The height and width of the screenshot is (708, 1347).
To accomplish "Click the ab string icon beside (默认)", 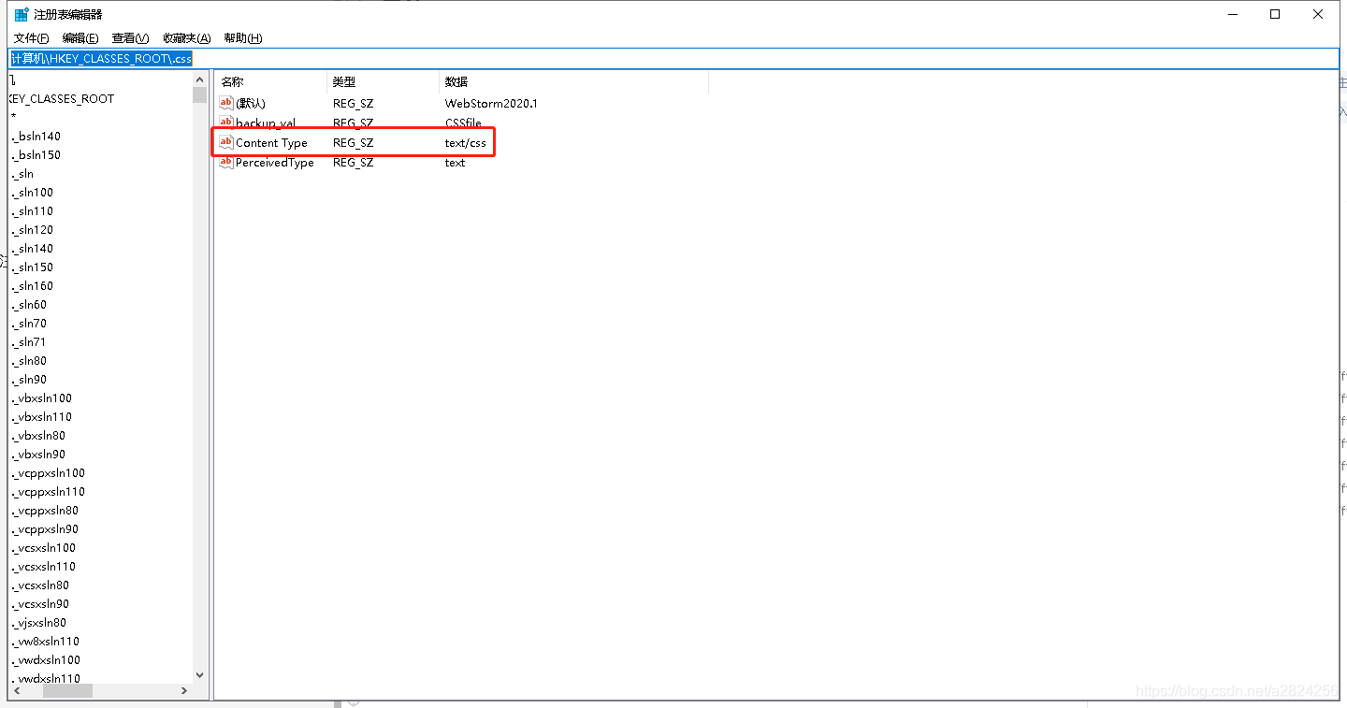I will (225, 103).
